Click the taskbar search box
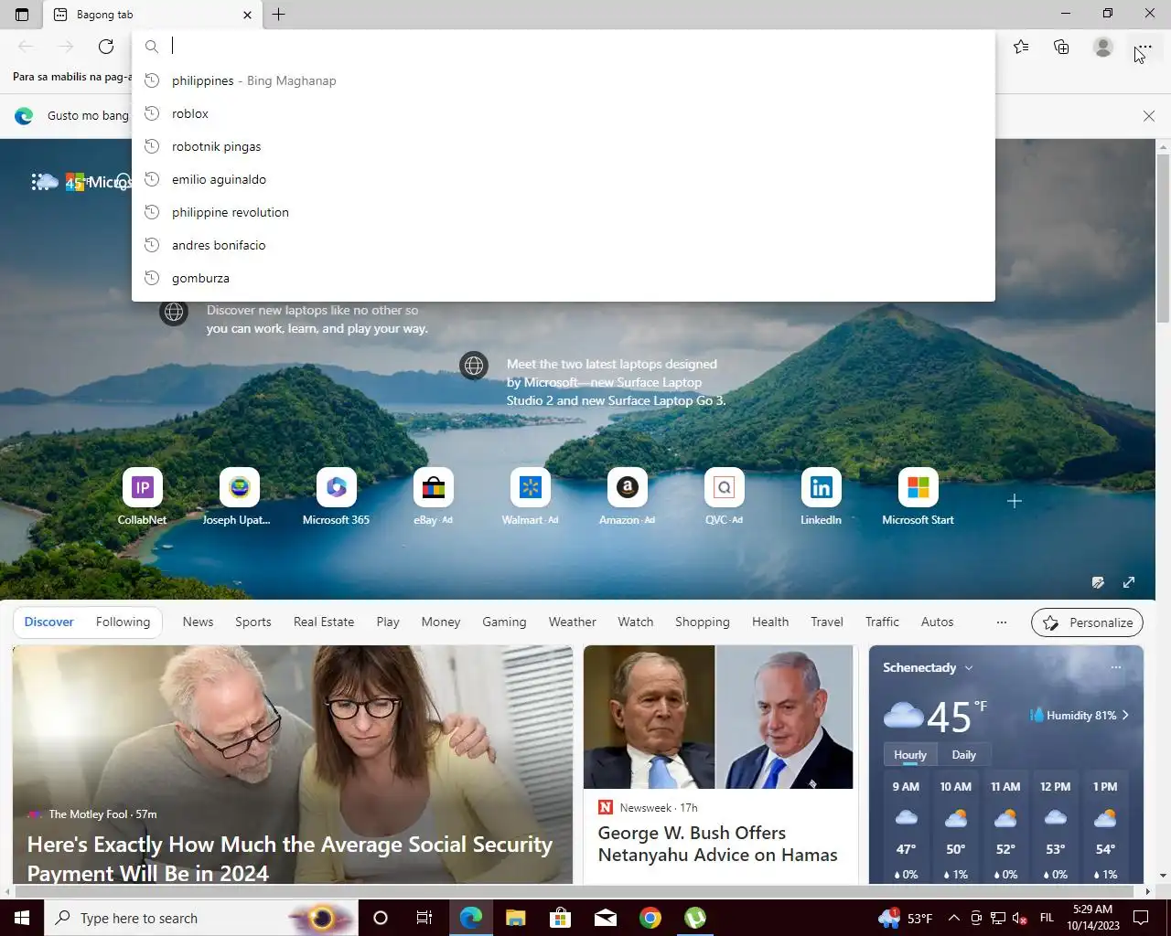The height and width of the screenshot is (936, 1171). pyautogui.click(x=201, y=918)
